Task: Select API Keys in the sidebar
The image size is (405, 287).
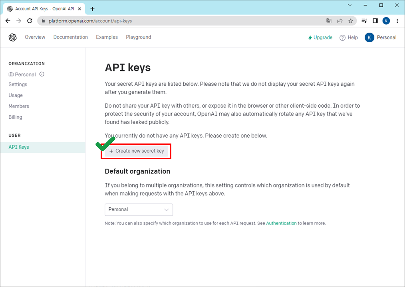Action: click(x=43, y=147)
